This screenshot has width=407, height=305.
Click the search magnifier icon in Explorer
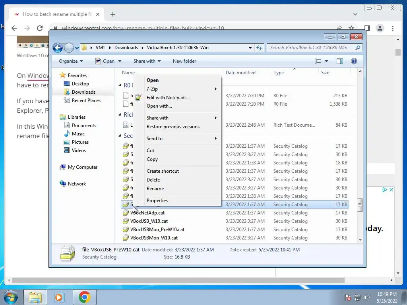tap(358, 48)
